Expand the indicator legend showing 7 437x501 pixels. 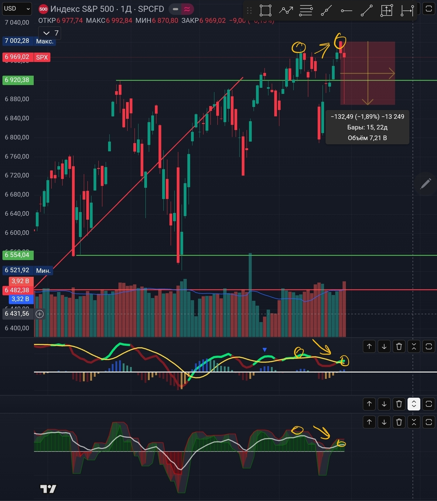click(x=50, y=33)
